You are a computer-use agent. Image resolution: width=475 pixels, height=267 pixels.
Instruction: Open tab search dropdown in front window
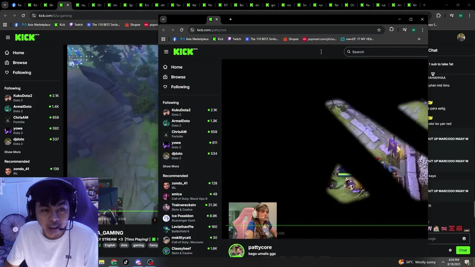(163, 19)
